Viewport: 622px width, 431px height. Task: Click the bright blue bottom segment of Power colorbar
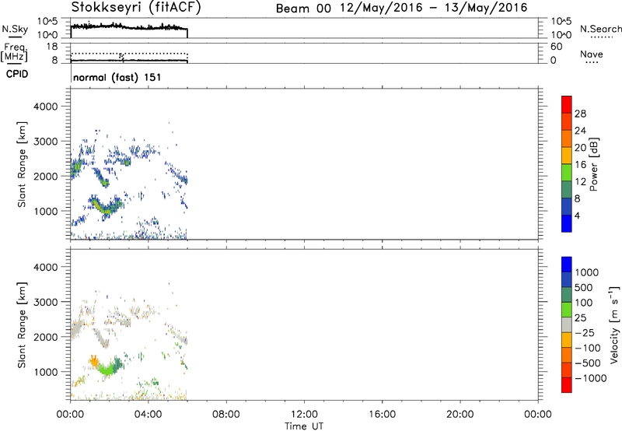(x=567, y=223)
